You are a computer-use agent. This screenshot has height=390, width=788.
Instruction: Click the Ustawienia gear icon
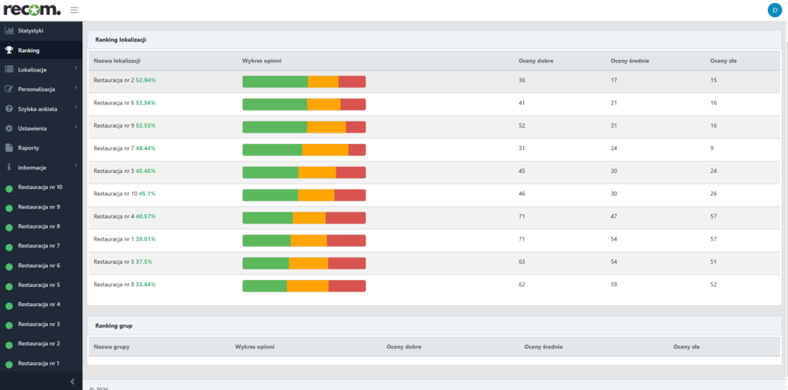pyautogui.click(x=9, y=128)
